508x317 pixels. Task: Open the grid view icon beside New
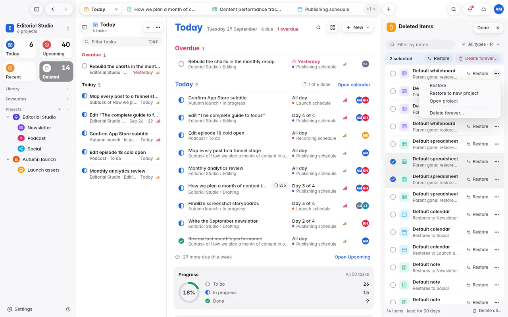pos(333,27)
